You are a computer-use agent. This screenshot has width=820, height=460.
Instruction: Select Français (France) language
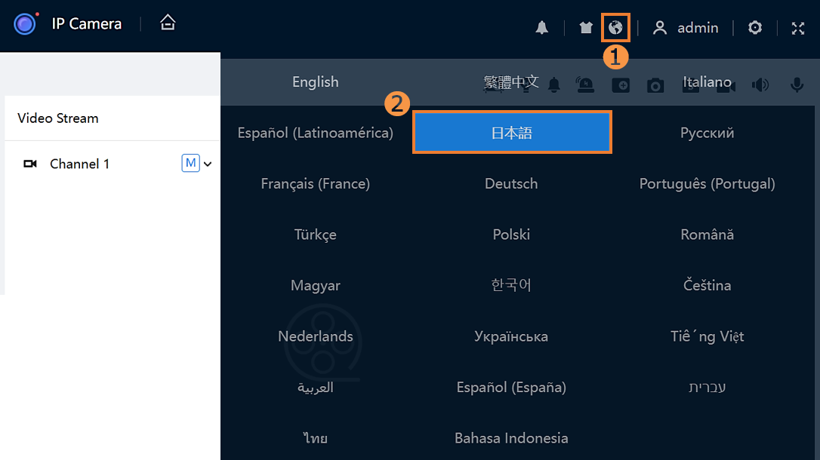(316, 184)
